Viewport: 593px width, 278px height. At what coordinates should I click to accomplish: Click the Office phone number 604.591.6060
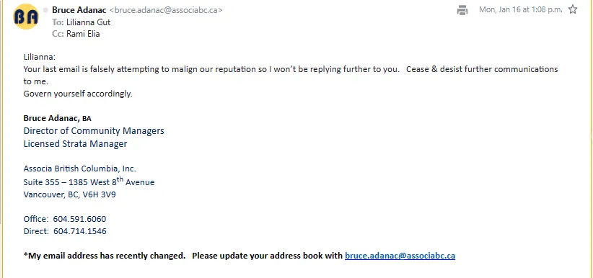79,219
